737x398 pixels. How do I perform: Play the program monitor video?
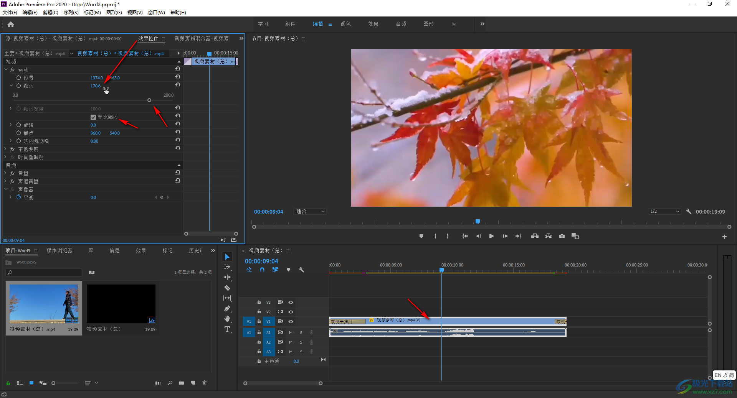tap(491, 236)
